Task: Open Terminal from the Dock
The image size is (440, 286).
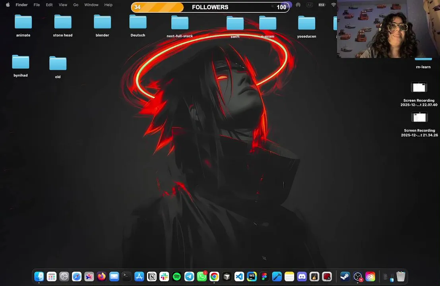Action: click(126, 277)
